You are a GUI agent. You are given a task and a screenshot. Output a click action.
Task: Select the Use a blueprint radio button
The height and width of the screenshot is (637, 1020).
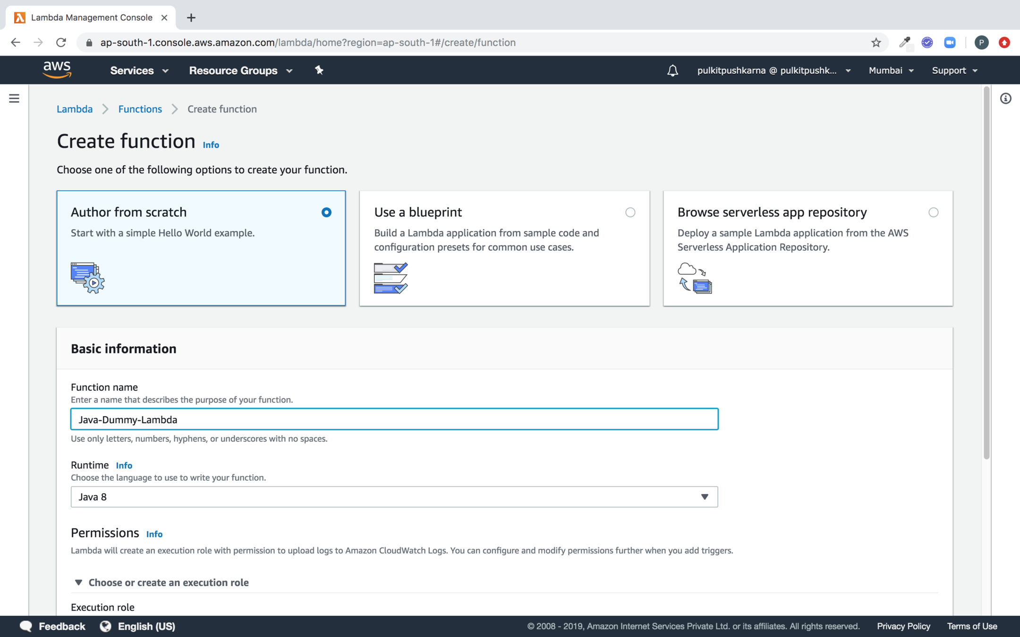630,212
